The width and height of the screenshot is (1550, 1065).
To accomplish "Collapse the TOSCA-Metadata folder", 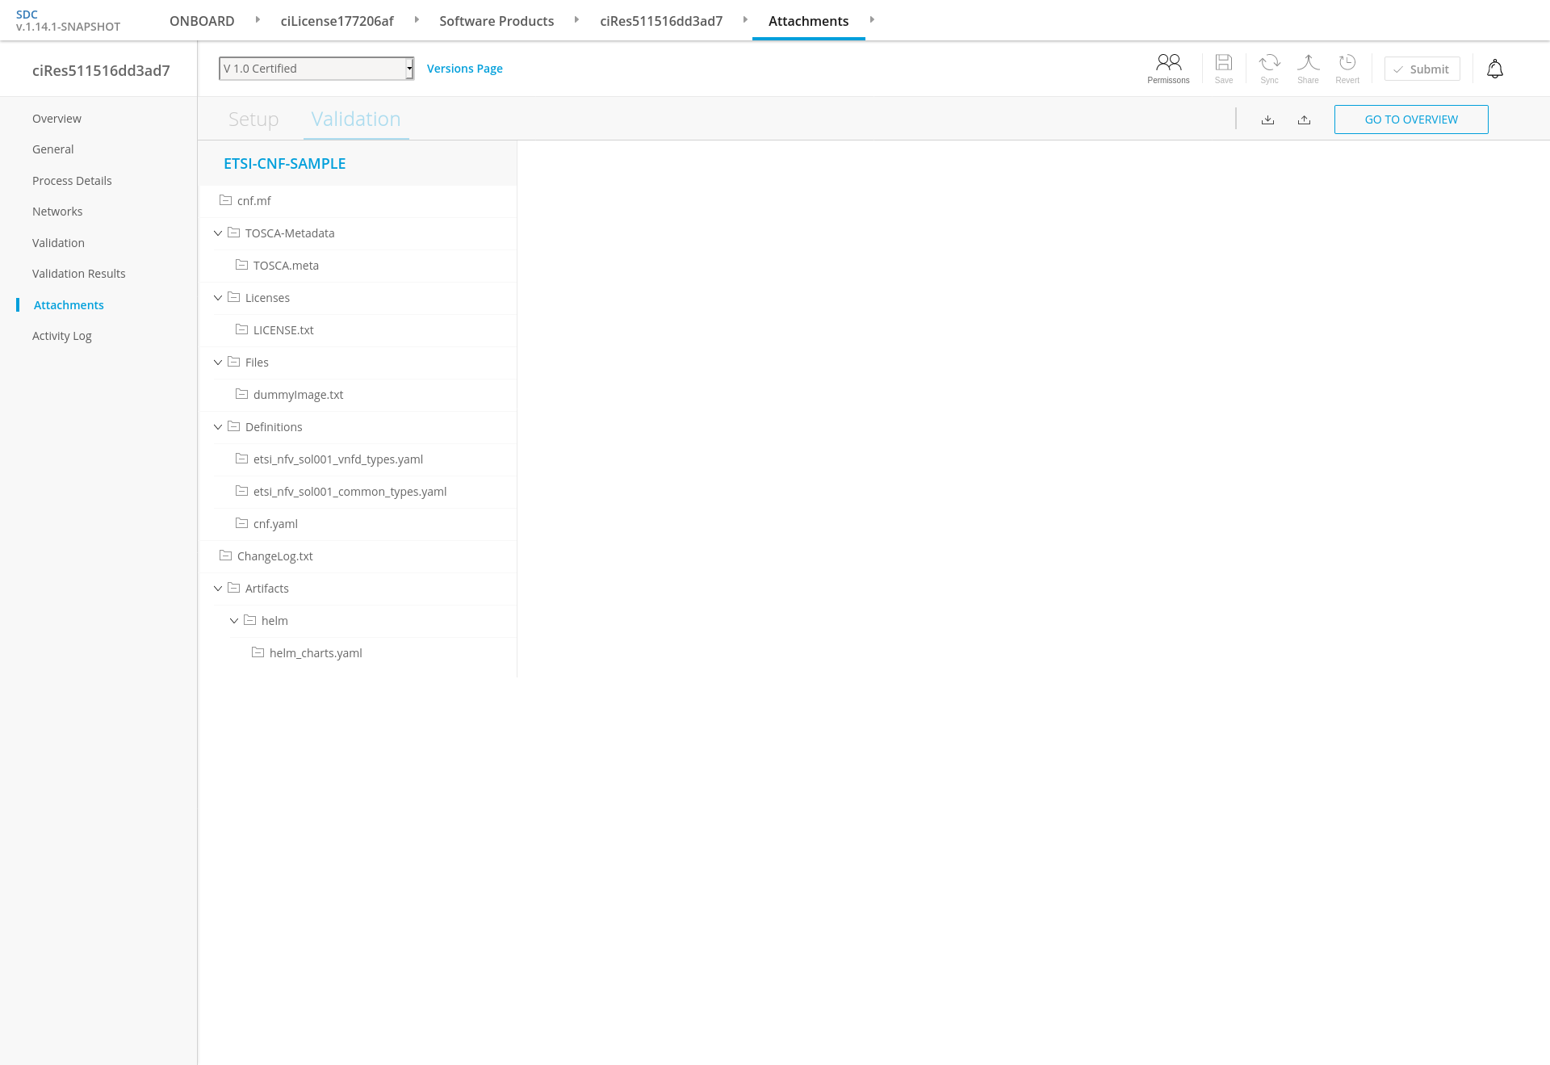I will click(x=218, y=233).
